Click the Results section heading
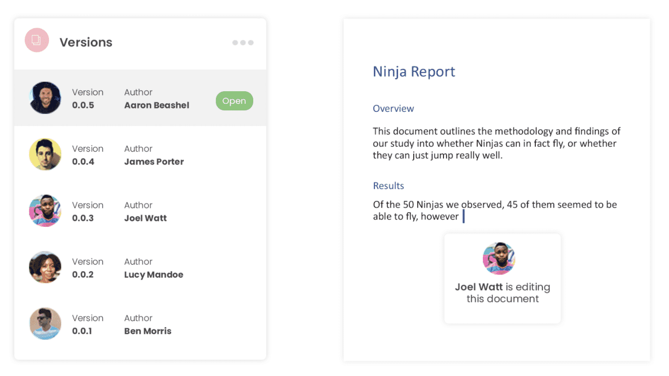Screen dimensions: 669x376 point(388,185)
